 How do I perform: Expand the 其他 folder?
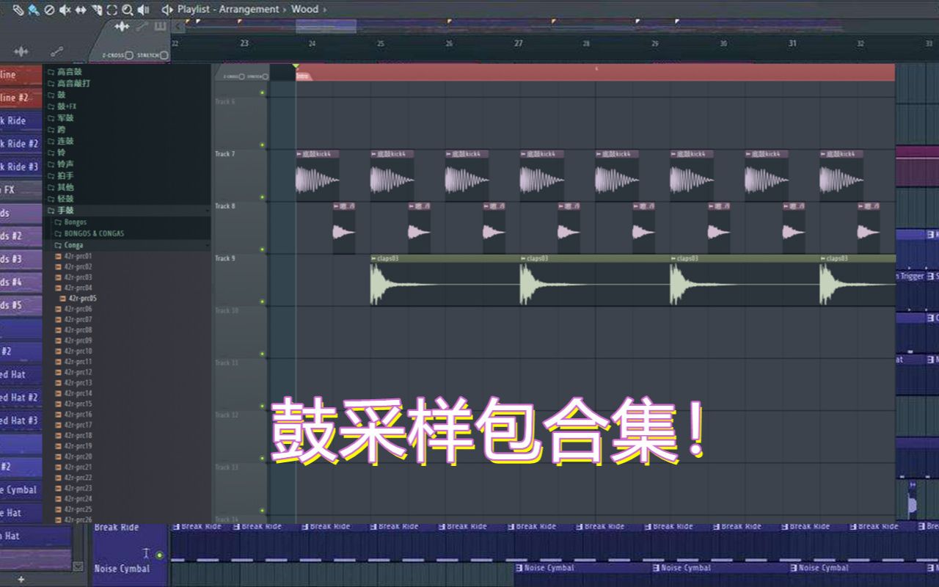click(x=61, y=187)
